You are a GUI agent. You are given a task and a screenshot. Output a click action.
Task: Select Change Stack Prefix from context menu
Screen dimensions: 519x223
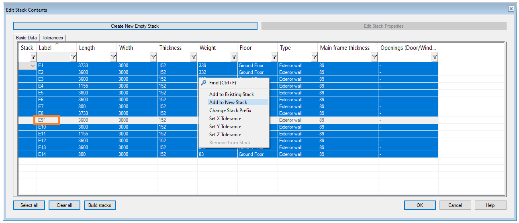point(230,110)
